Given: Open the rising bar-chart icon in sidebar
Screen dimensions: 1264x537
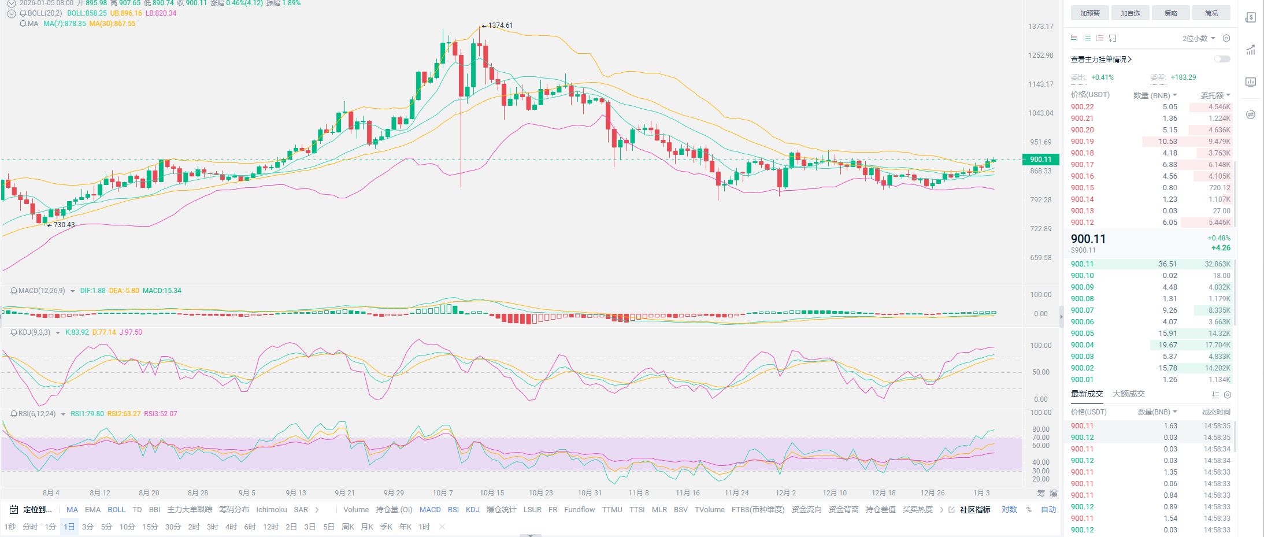Looking at the screenshot, I should 1251,50.
